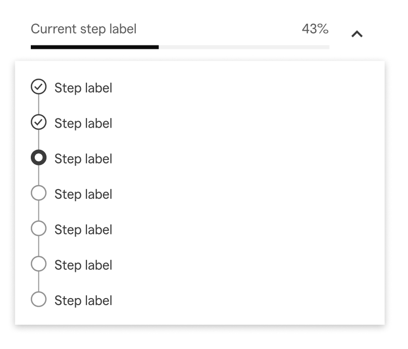The height and width of the screenshot is (349, 408).
Task: Select the third (current) "Step label" text
Action: click(x=83, y=158)
